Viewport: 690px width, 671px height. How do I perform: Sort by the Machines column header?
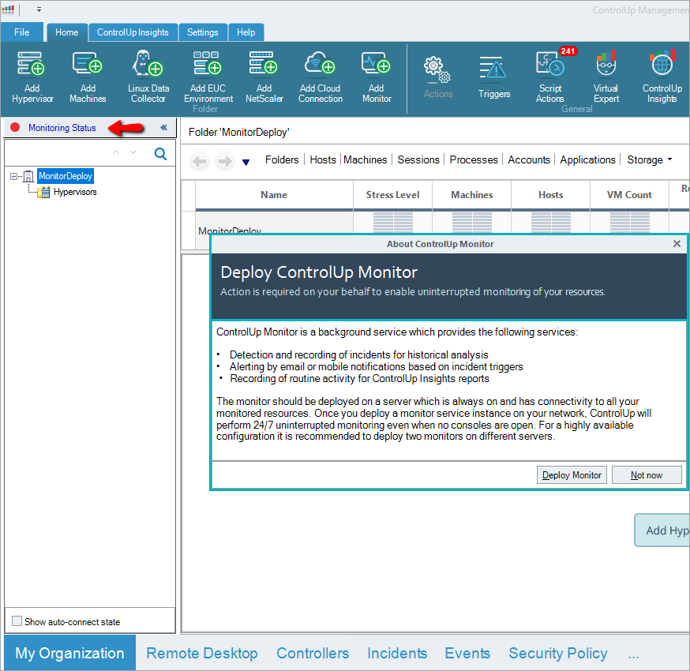472,195
